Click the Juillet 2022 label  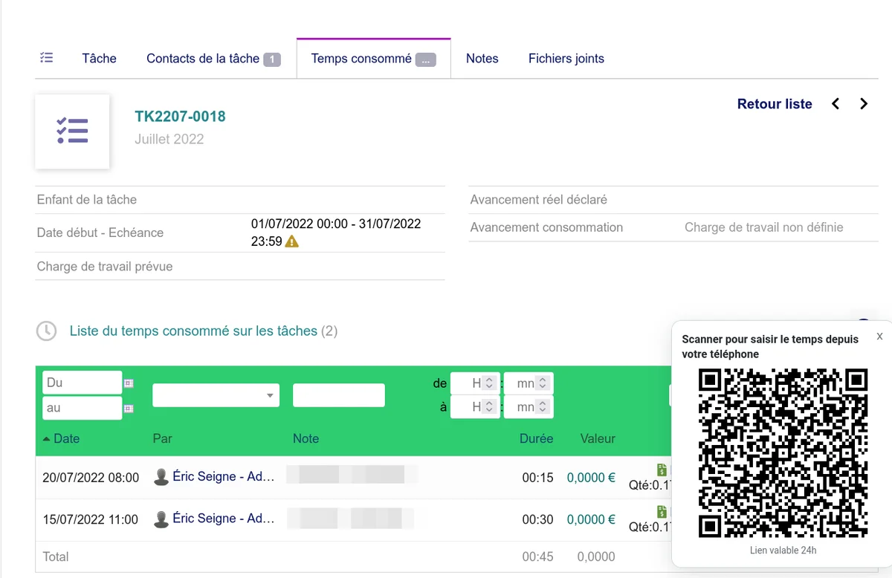click(x=169, y=139)
